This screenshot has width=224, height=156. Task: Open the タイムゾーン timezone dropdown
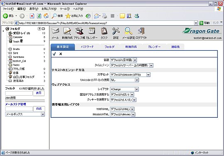point(131,65)
